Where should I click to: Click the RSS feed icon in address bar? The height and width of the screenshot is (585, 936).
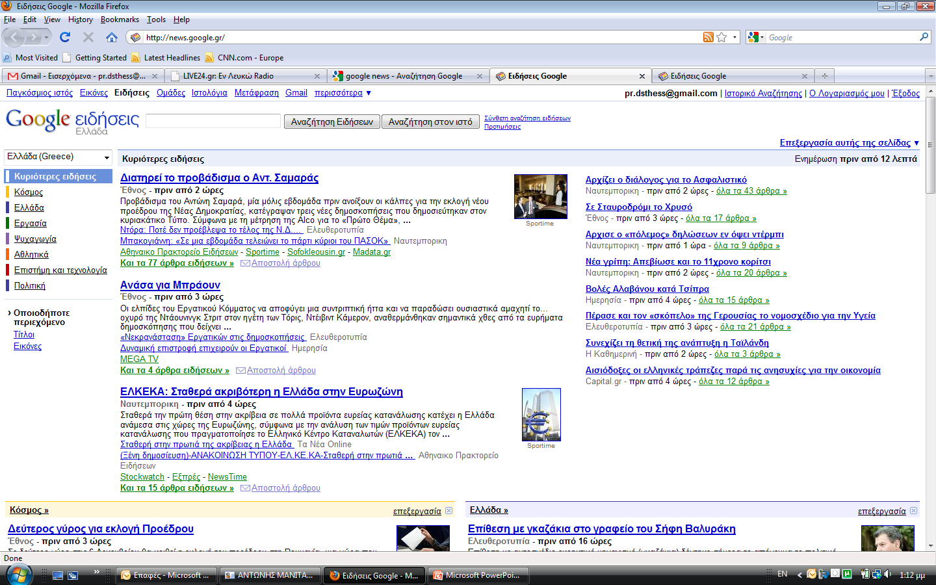click(708, 38)
